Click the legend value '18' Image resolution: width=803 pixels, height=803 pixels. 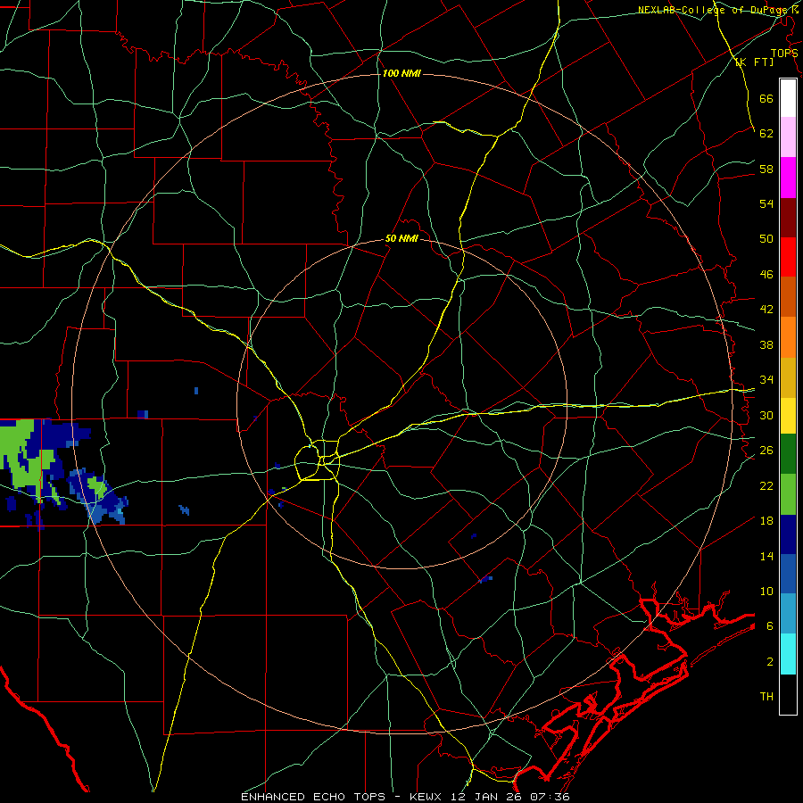pyautogui.click(x=766, y=521)
